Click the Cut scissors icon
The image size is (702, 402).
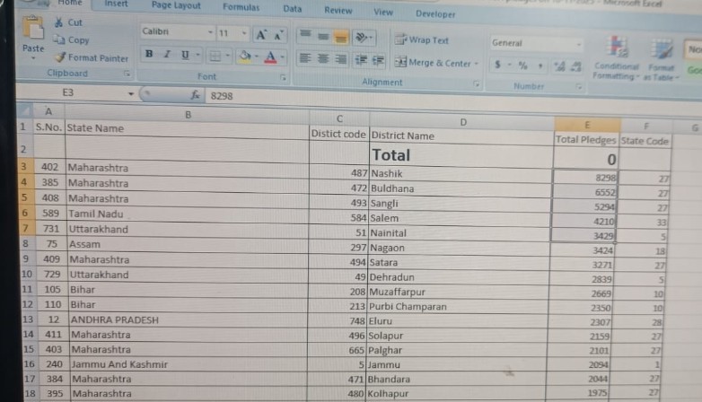coord(59,22)
